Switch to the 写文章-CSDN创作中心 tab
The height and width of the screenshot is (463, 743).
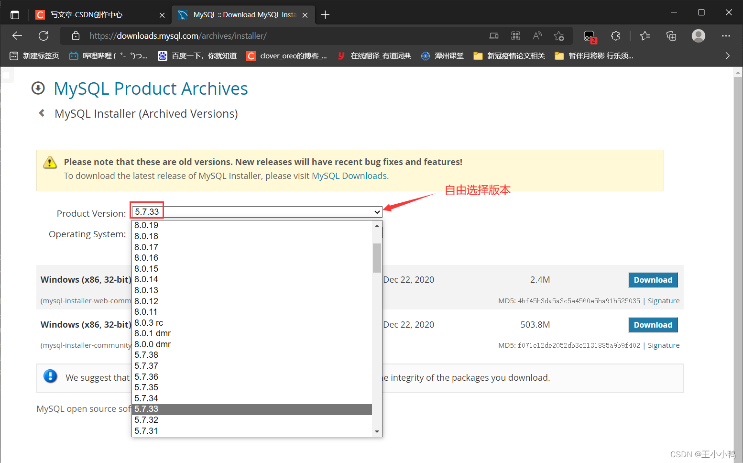pyautogui.click(x=100, y=15)
